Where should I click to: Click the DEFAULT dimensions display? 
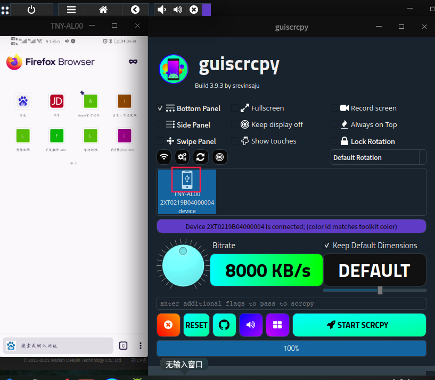[375, 270]
